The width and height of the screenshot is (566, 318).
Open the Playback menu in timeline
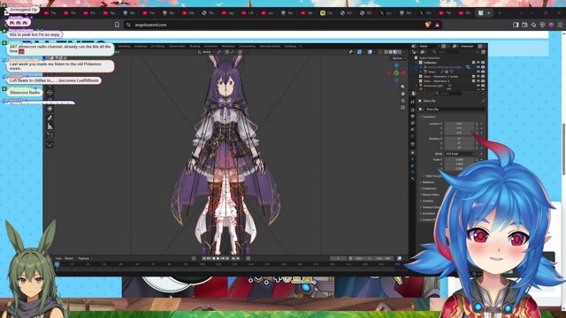pos(85,259)
